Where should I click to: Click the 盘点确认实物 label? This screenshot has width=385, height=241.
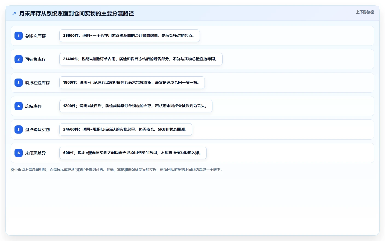[37, 129]
